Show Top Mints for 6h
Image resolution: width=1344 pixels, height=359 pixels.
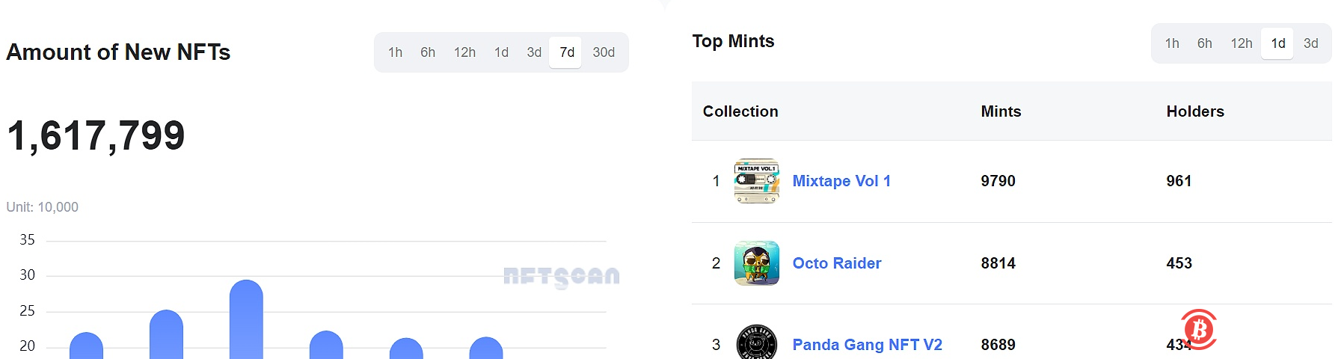pos(1204,43)
